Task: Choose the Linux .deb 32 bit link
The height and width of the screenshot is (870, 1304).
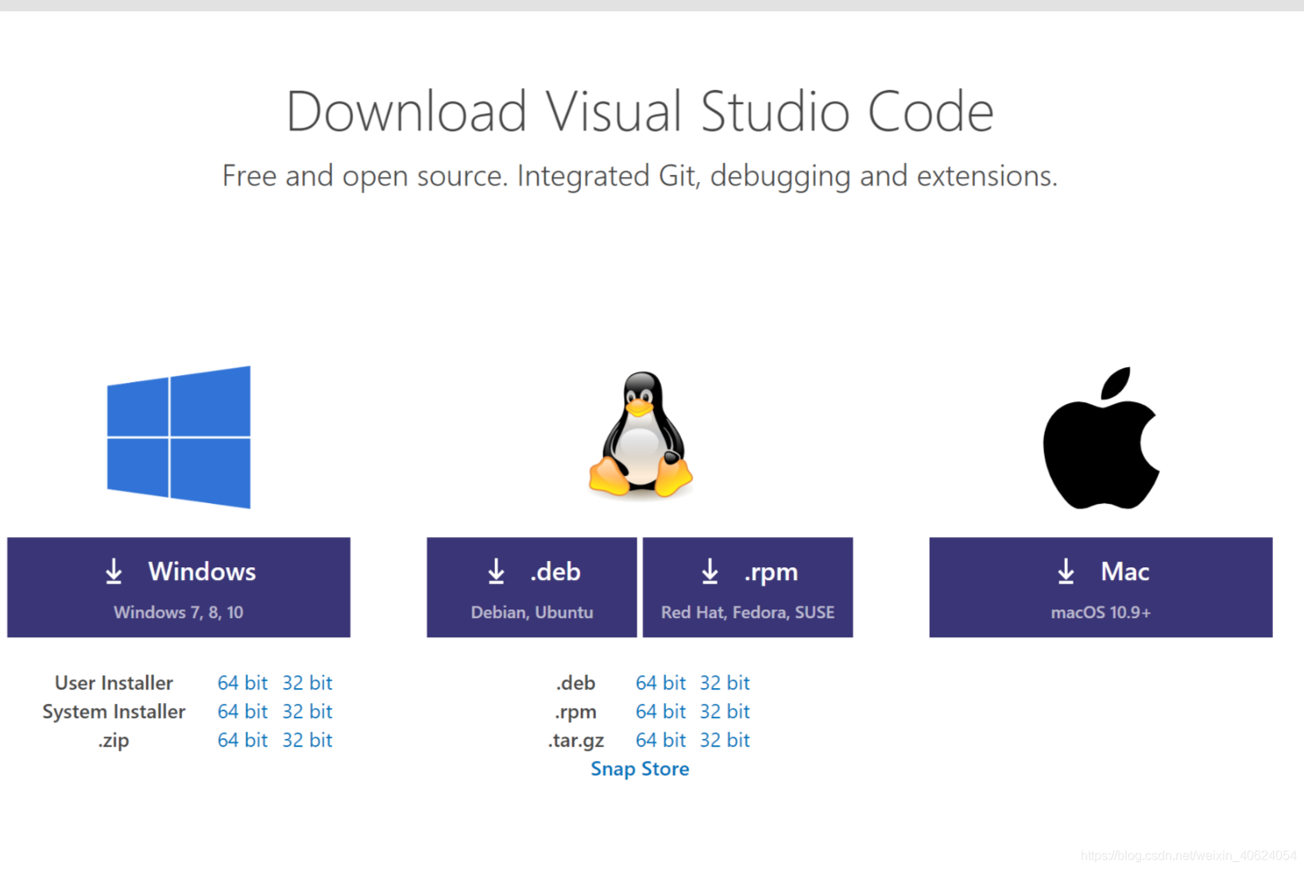Action: [x=725, y=682]
